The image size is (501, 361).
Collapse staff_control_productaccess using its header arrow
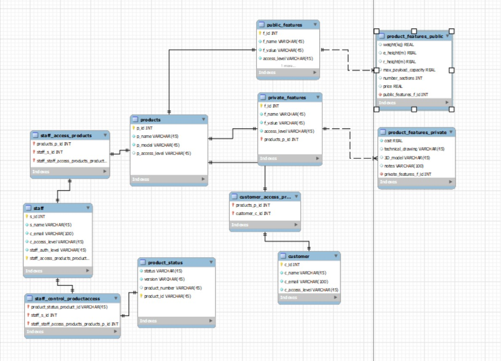click(116, 298)
